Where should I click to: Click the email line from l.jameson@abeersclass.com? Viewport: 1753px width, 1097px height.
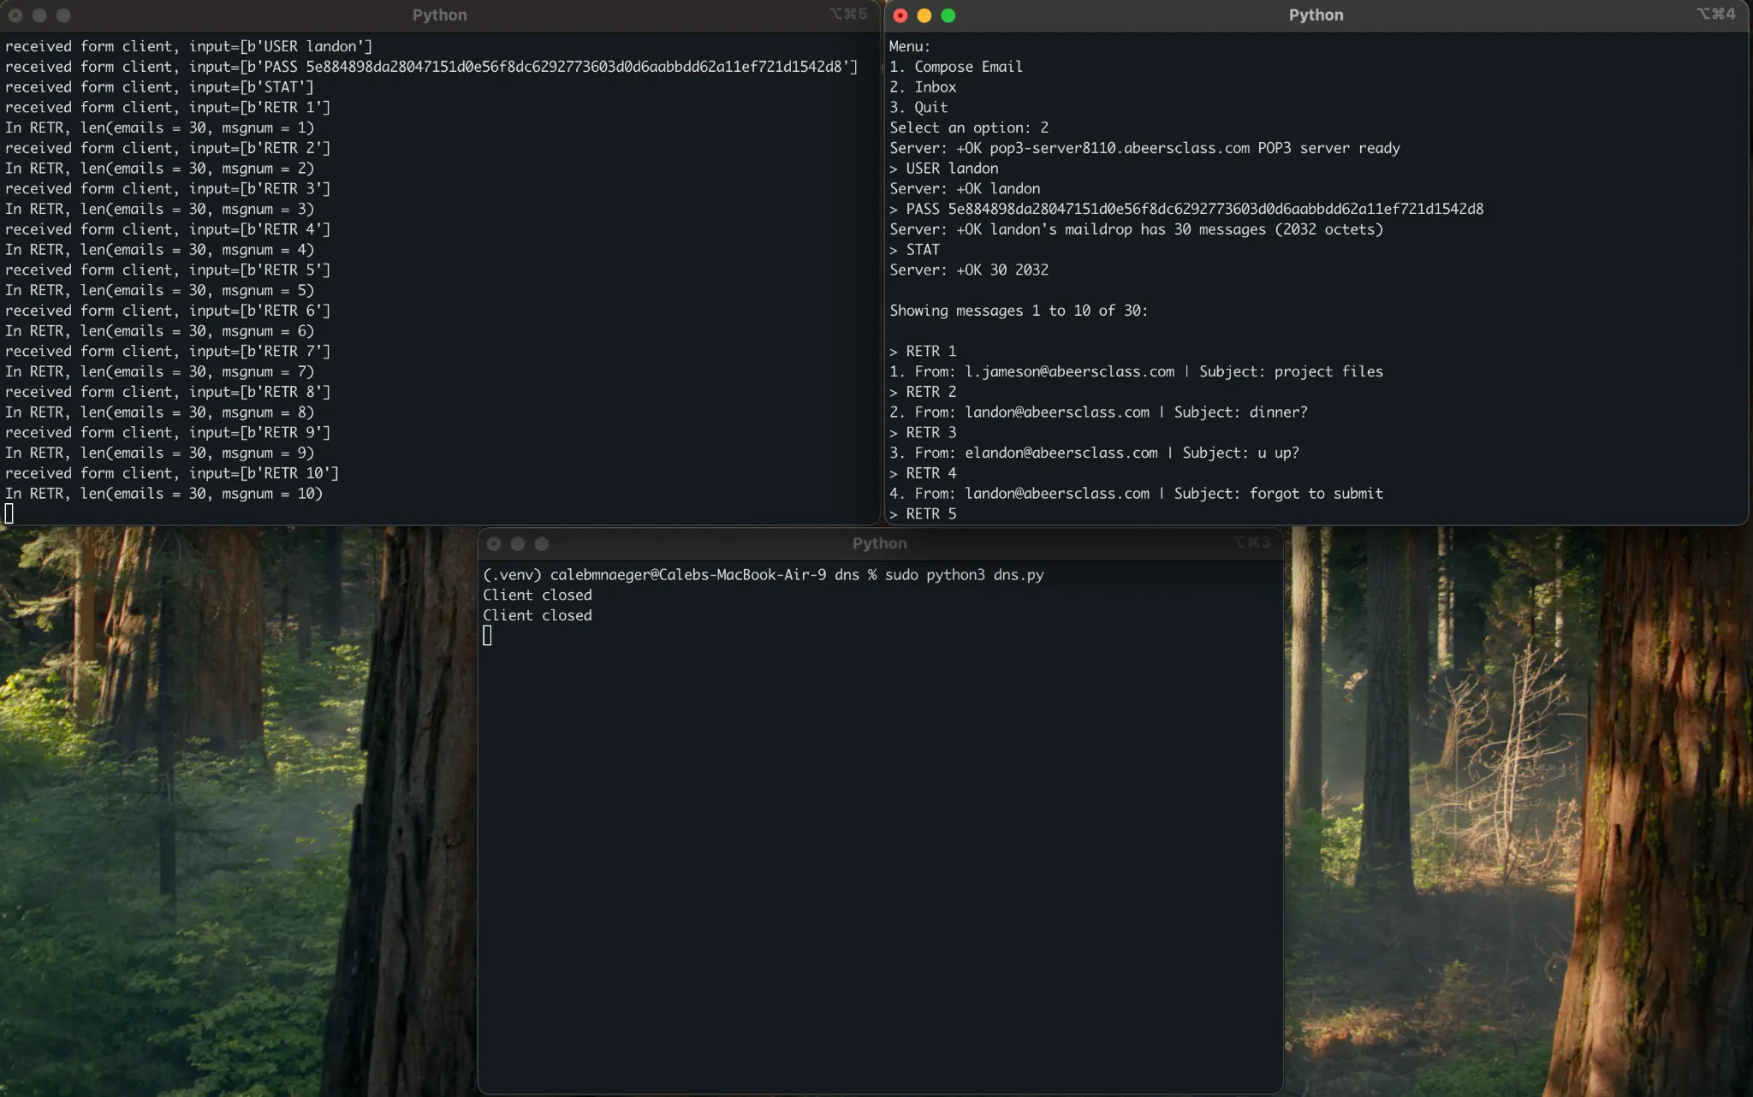1137,371
